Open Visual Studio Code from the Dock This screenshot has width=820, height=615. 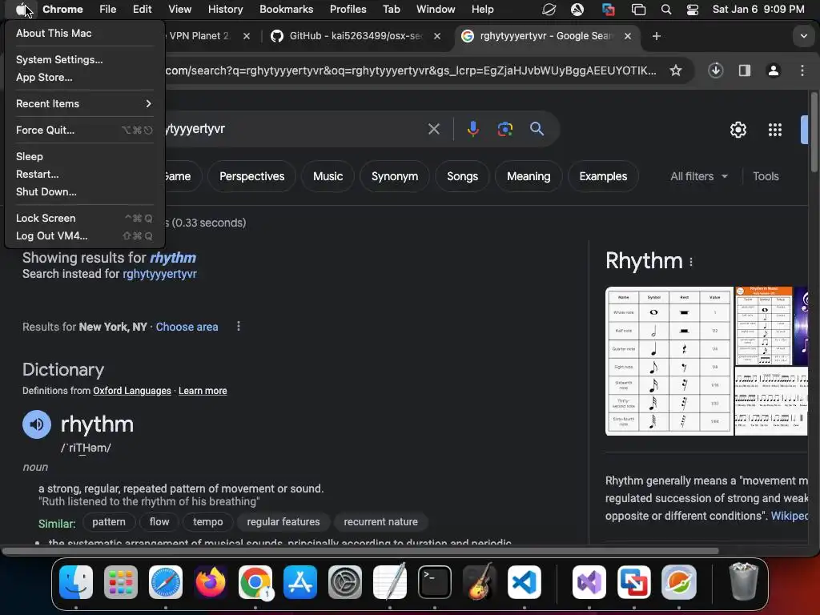click(x=524, y=581)
